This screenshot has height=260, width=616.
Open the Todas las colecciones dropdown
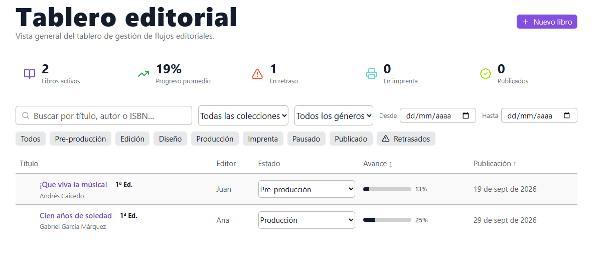[243, 115]
